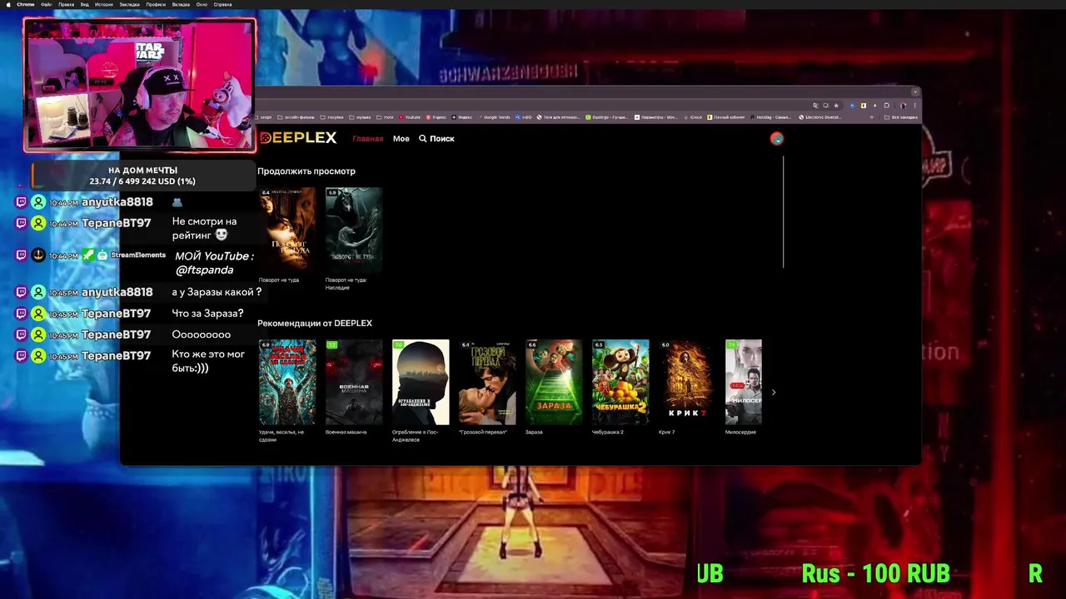This screenshot has height=599, width=1066.
Task: Click the DEEPLEX page vertical scrollbar
Action: click(x=784, y=212)
